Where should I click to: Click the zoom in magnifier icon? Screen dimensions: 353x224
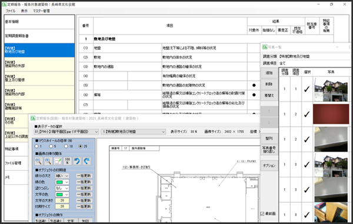48,161
